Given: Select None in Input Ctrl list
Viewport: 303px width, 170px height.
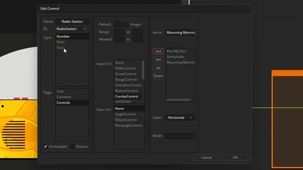Looking at the screenshot, I should click(x=128, y=63).
